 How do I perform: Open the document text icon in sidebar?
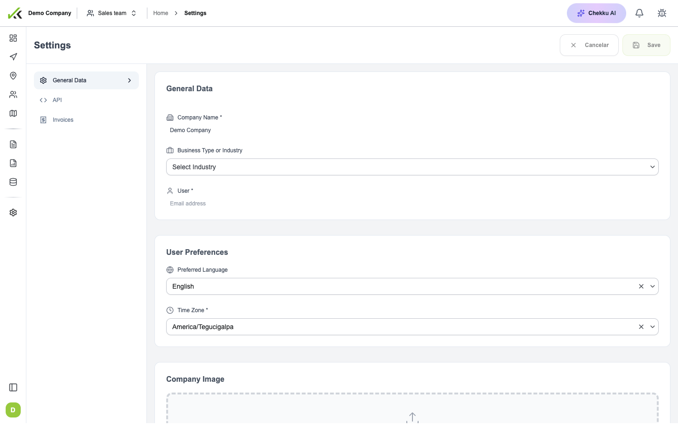(x=13, y=144)
